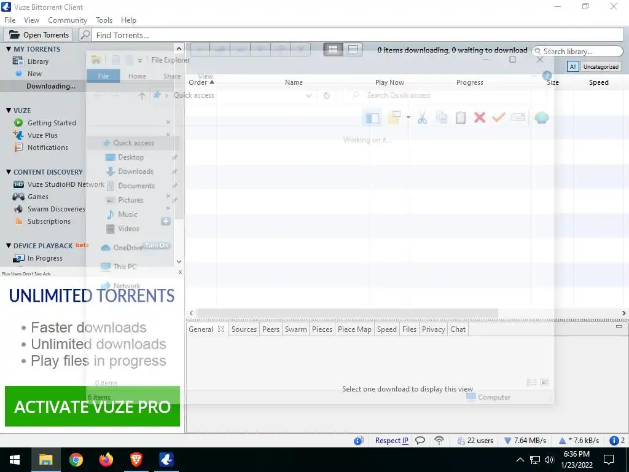Open Swarm Discoveries
Viewport: 629px width, 472px height.
point(56,209)
